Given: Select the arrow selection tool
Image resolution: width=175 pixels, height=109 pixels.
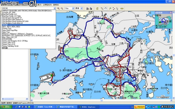Looking at the screenshot, I should 117,8.
